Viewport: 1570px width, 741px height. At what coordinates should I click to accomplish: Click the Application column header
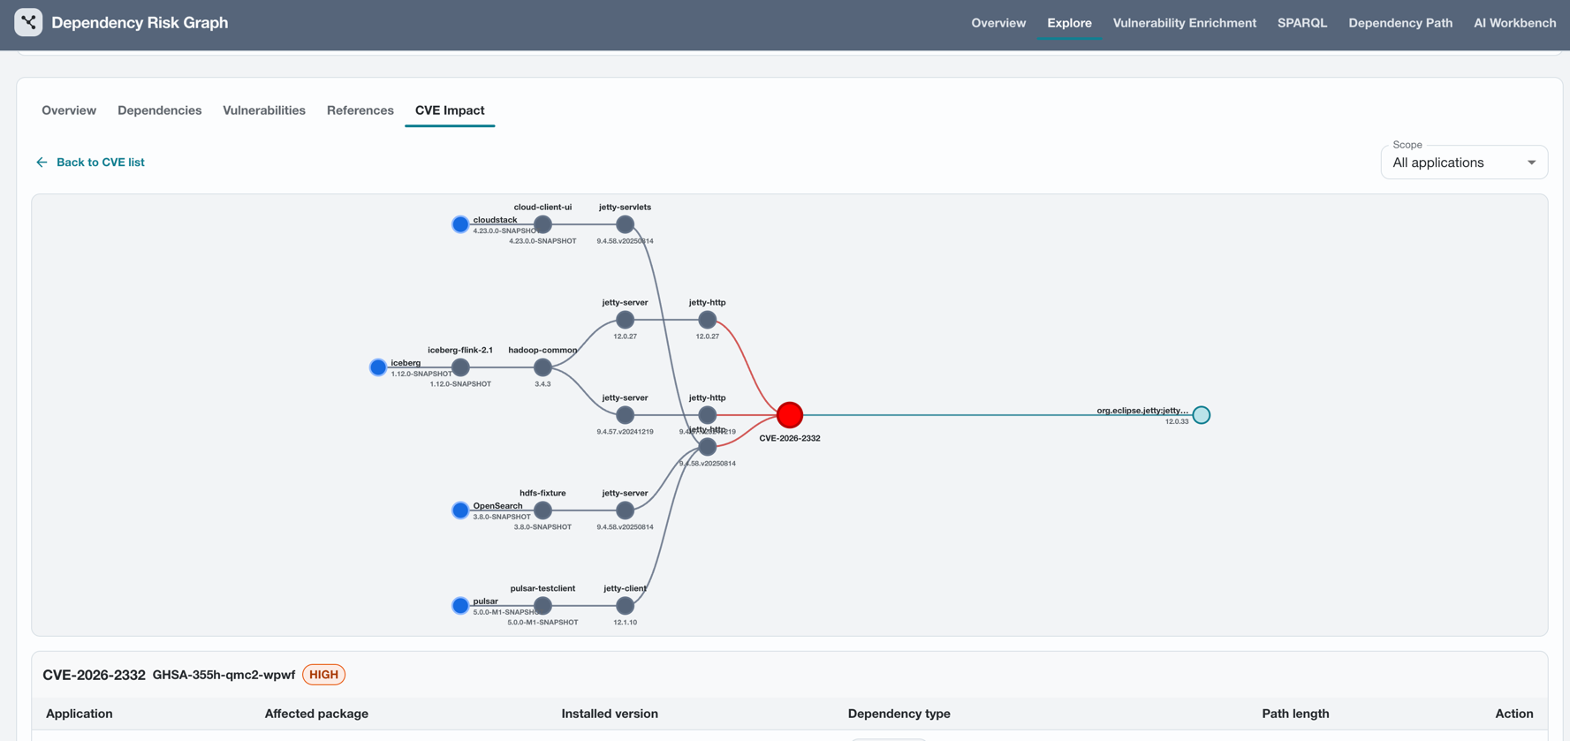pyautogui.click(x=80, y=714)
